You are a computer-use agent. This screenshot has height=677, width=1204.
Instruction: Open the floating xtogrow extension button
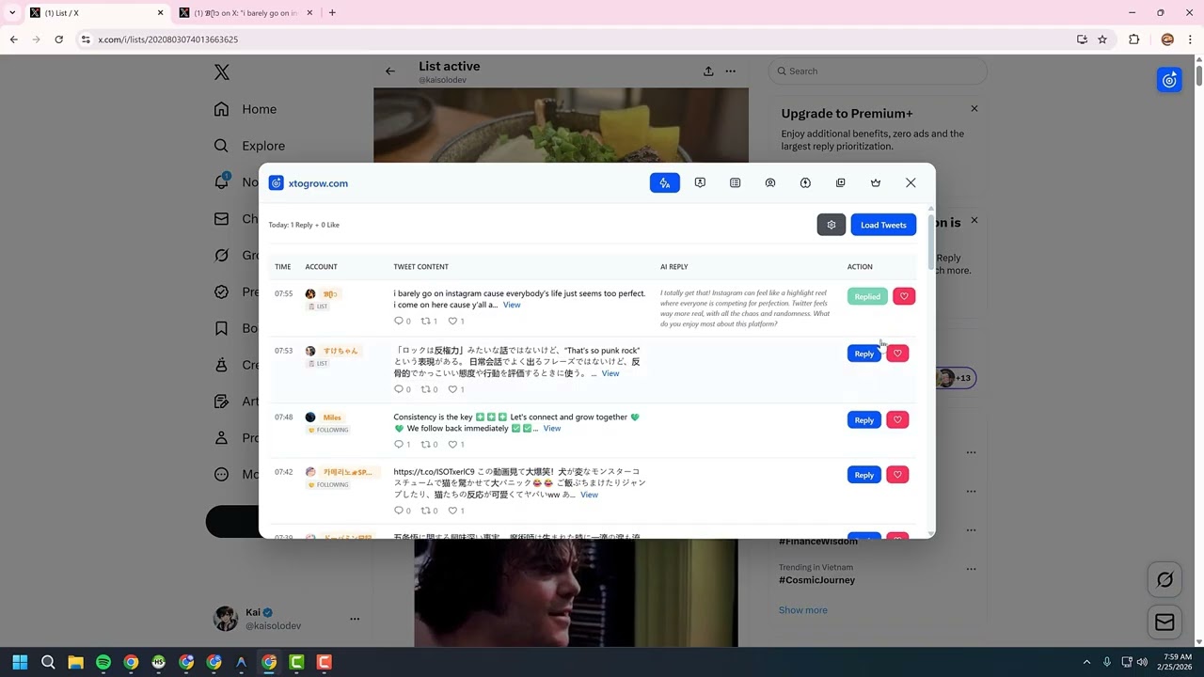point(1169,80)
